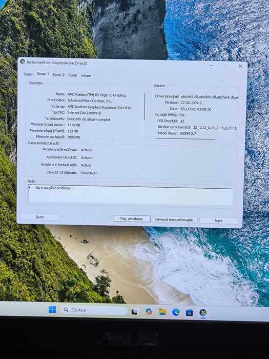Image resolution: width=269 pixels, height=359 pixels.
Task: Click the Ieșire button
Action: 219,221
